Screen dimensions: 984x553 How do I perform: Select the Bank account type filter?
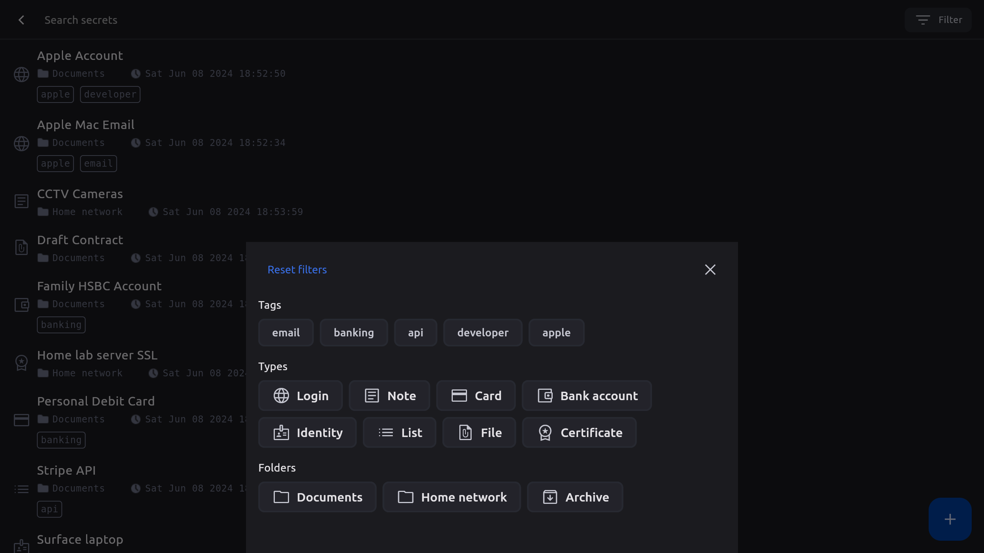point(587,396)
